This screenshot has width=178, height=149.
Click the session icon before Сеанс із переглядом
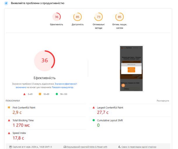119,147
